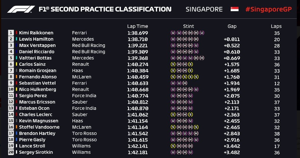
Task: Click Lewis Hamilton's first ultrasoft tyre icon
Action: point(173,39)
